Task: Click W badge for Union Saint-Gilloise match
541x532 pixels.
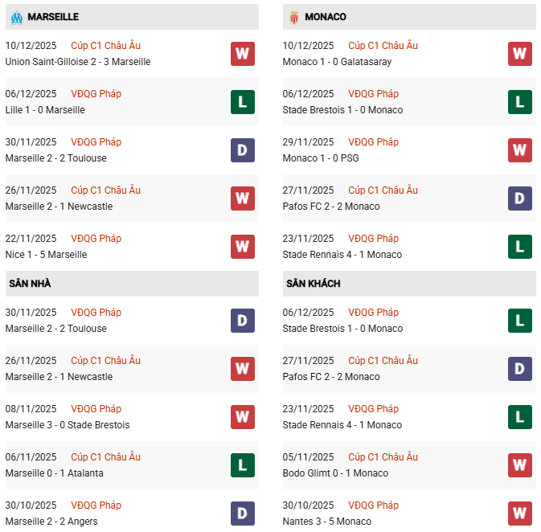Action: [243, 54]
